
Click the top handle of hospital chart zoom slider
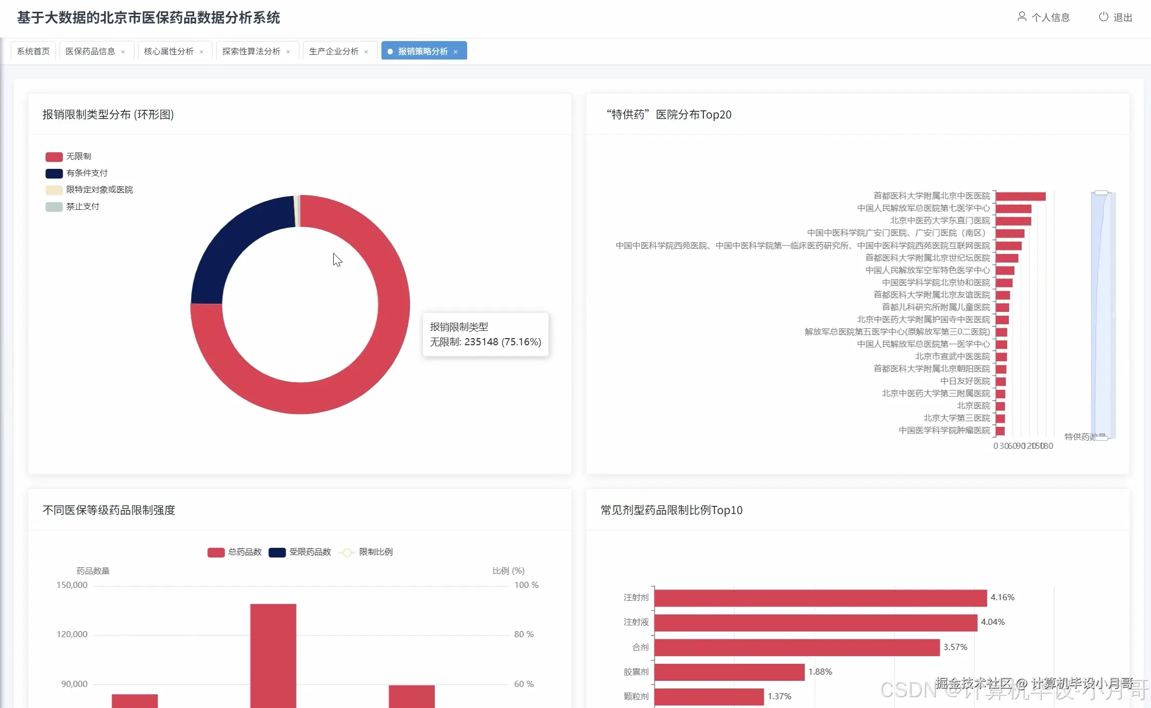(x=1101, y=193)
